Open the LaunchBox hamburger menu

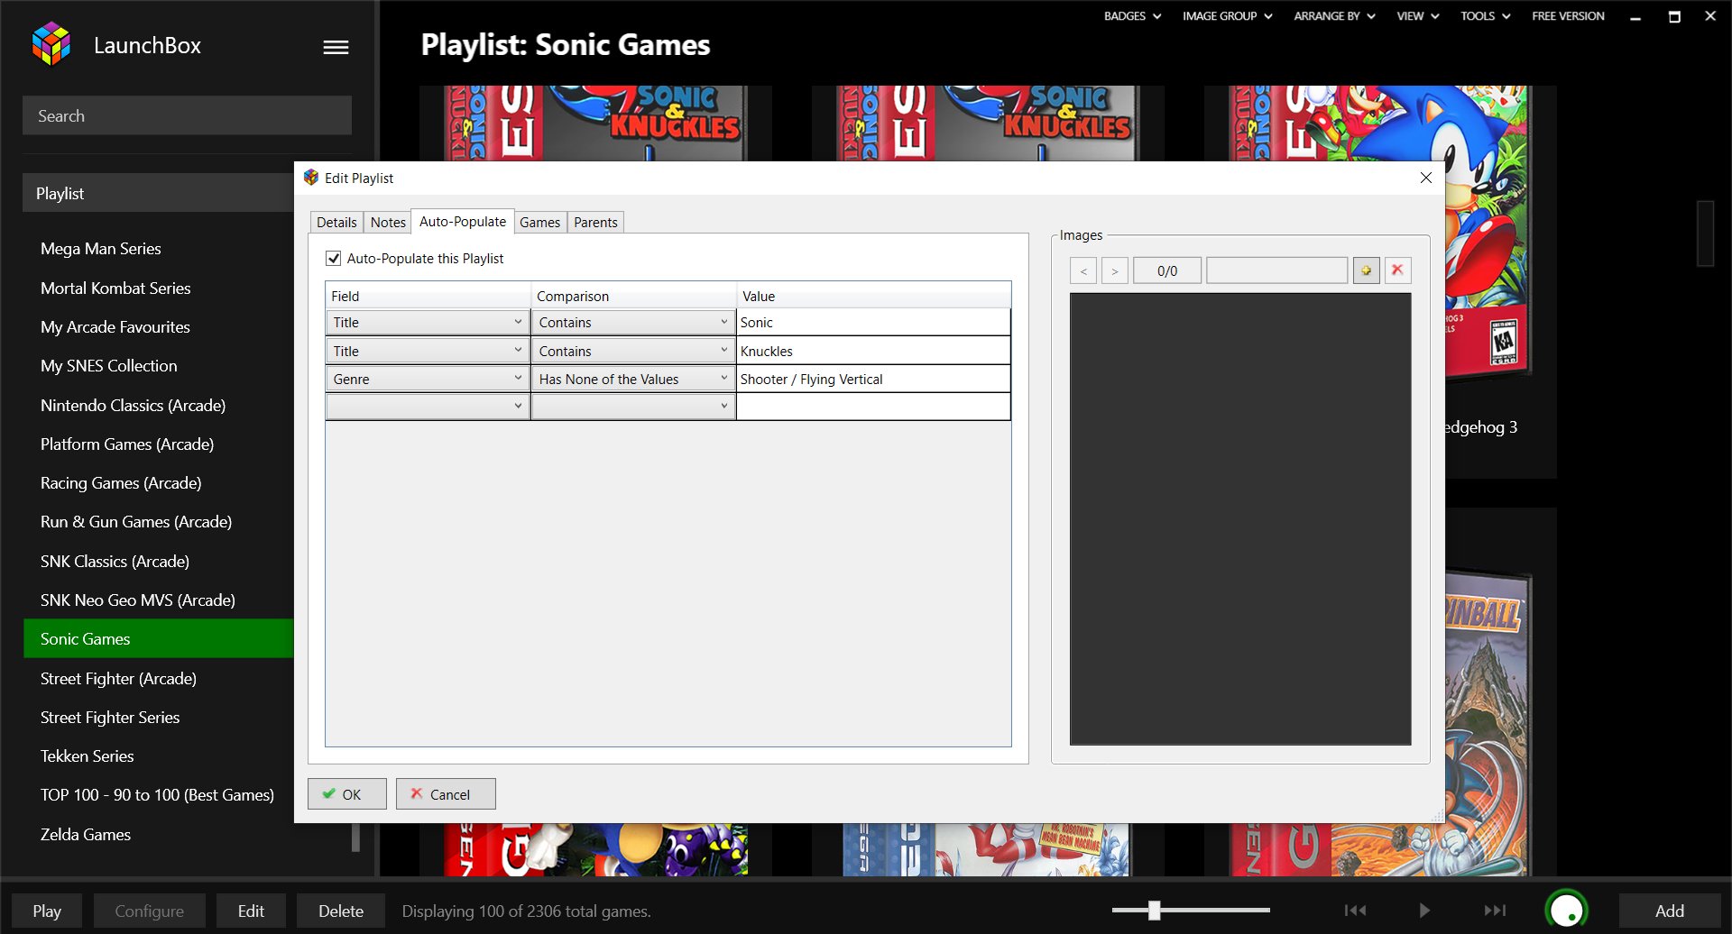pyautogui.click(x=336, y=47)
